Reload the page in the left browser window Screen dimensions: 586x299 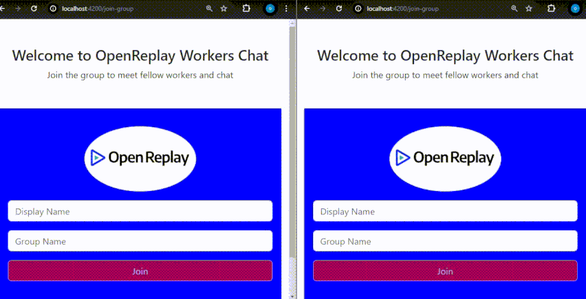[x=34, y=8]
